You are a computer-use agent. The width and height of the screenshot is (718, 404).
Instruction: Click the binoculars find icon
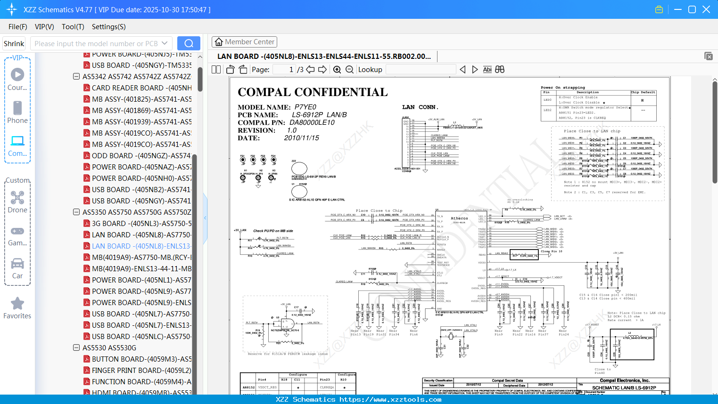500,70
